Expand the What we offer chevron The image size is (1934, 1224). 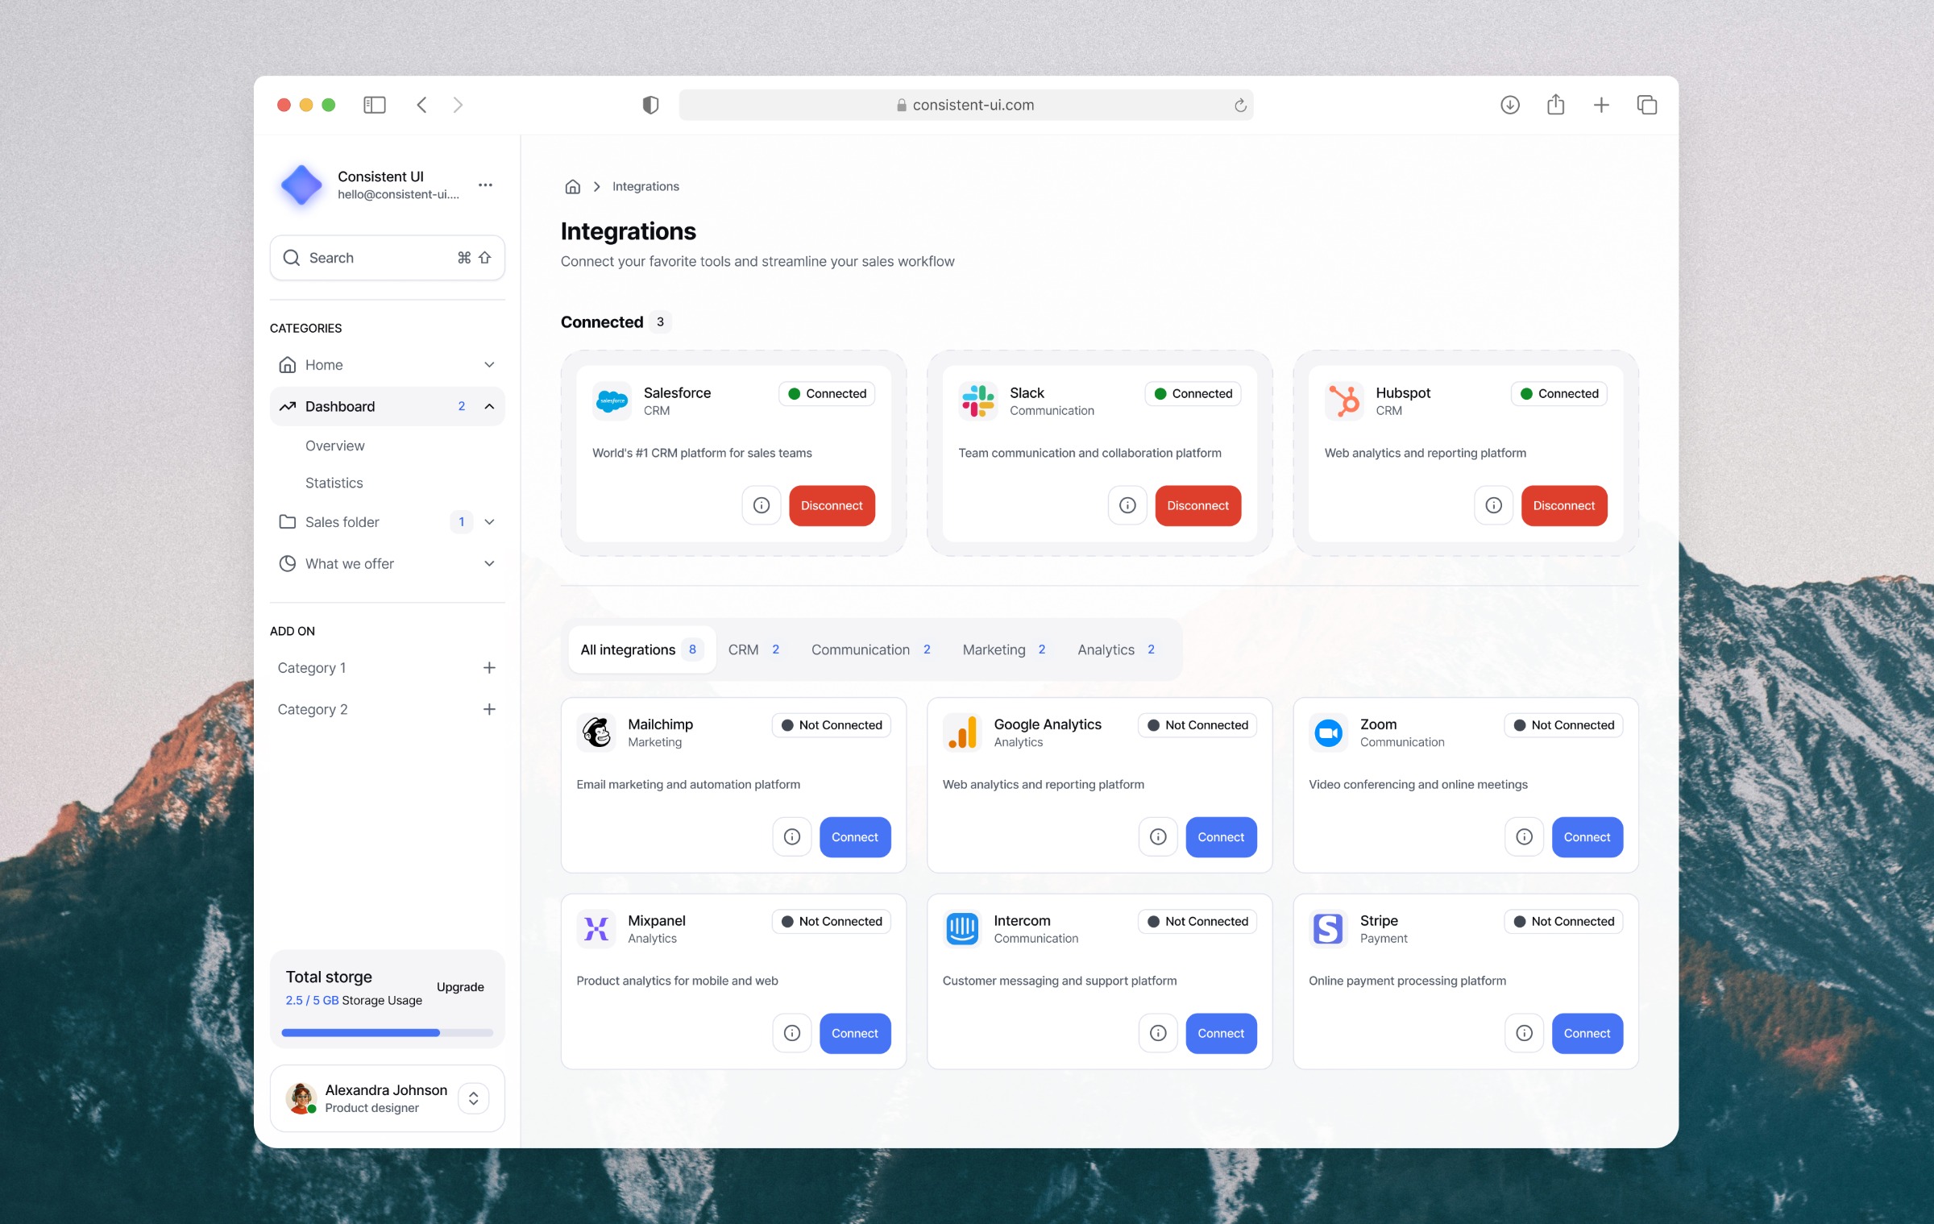(x=489, y=563)
